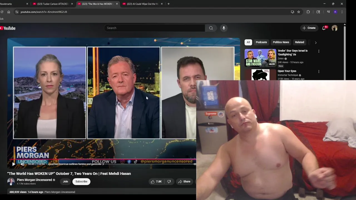Open options menu for 'Andor' Star video
The image size is (356, 200).
pos(319,51)
